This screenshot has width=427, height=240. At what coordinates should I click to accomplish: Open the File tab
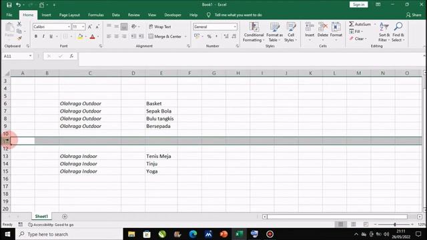(x=9, y=15)
